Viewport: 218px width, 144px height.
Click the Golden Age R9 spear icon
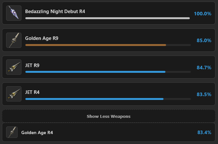click(14, 40)
